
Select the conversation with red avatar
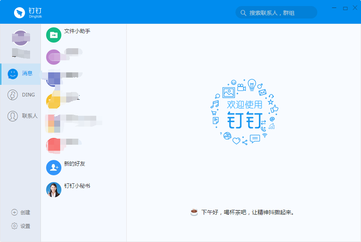54,145
